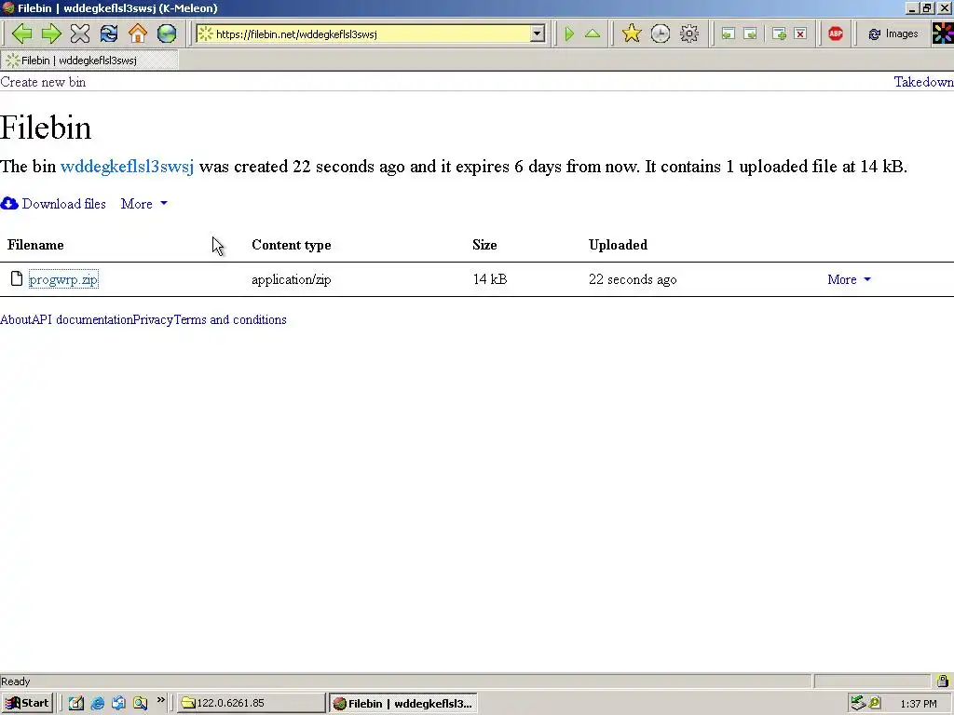Screen dimensions: 954x715
Task: Switch to next tab icon
Action: 751,34
